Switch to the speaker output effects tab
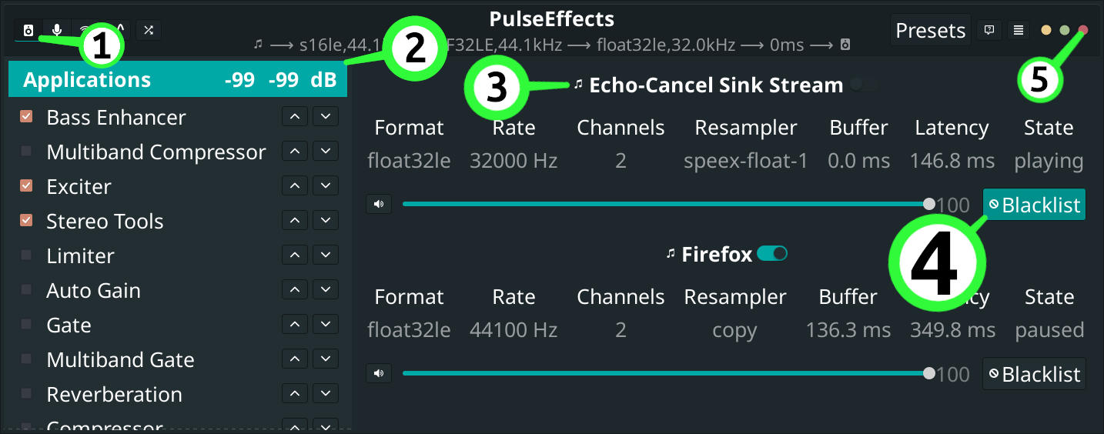This screenshot has height=434, width=1104. (x=28, y=30)
